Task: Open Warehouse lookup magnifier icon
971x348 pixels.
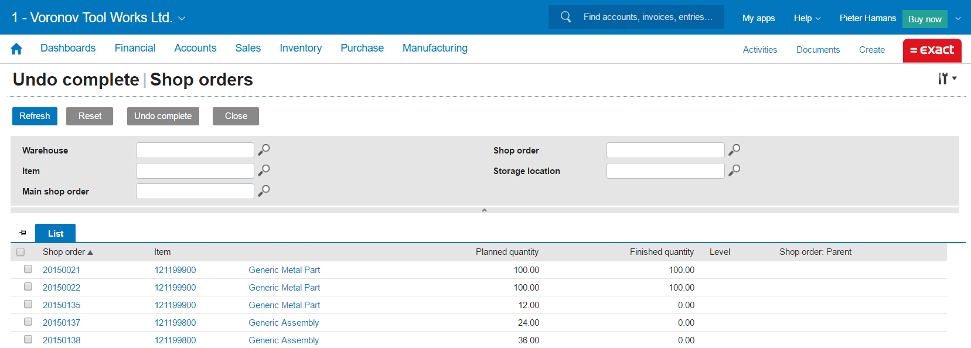Action: (x=264, y=150)
